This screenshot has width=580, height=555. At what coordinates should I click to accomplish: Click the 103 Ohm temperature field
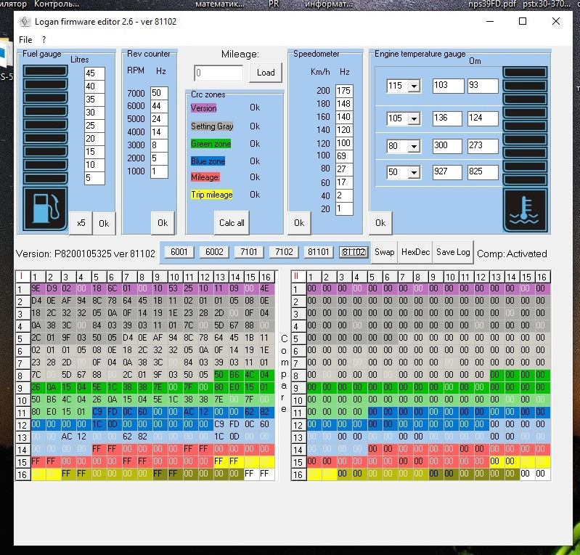(x=449, y=86)
